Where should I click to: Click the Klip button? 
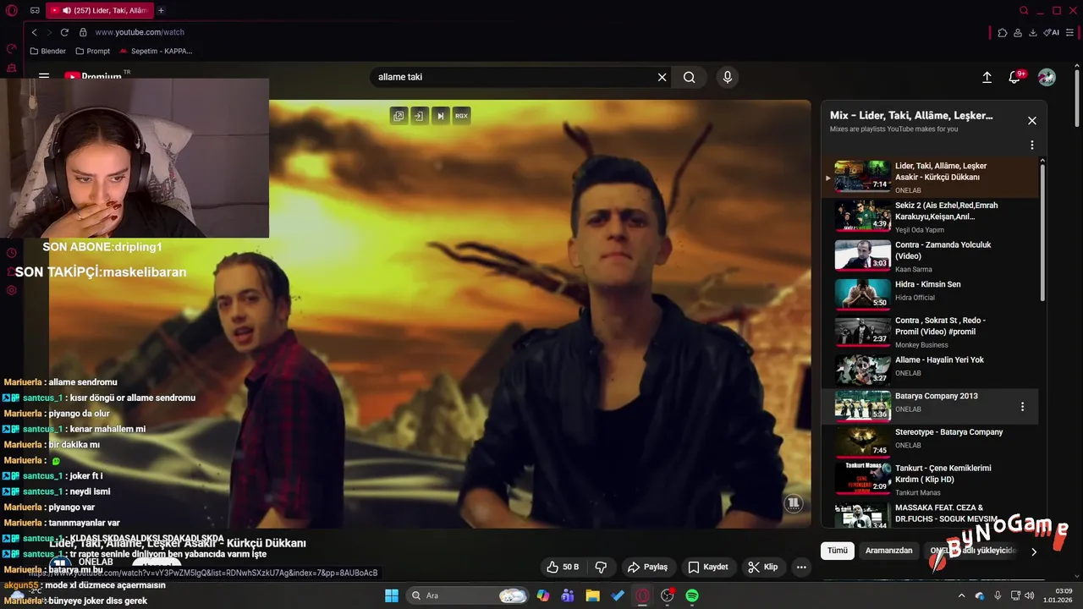(763, 567)
